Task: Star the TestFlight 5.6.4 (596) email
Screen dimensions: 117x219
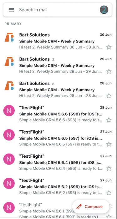Action: (x=109, y=169)
